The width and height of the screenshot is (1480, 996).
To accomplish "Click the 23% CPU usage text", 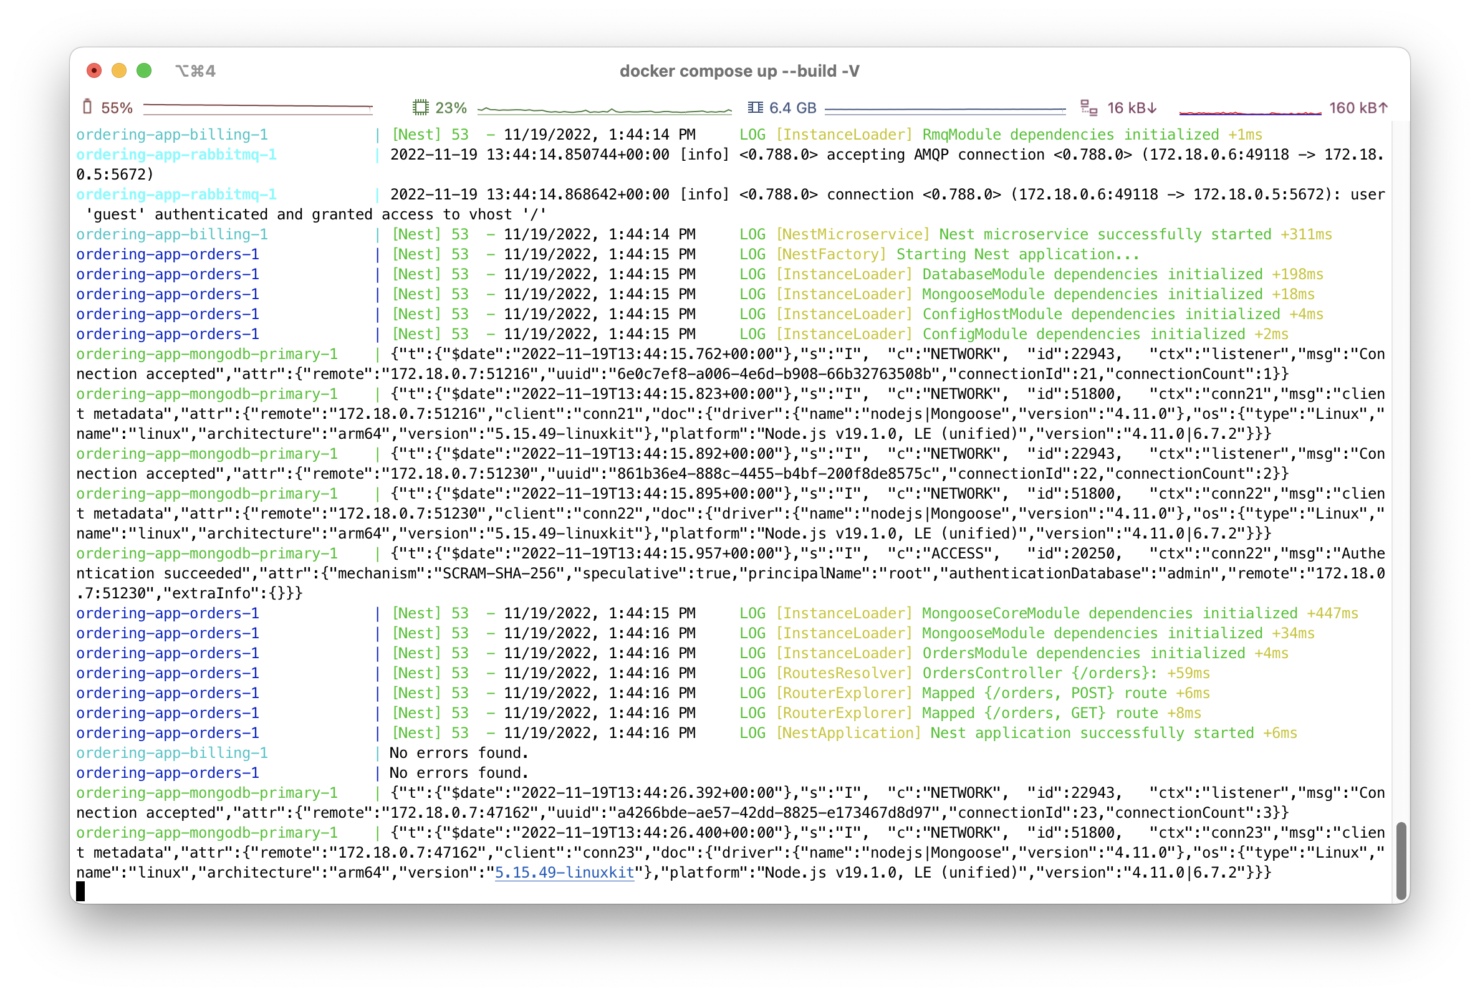I will pyautogui.click(x=451, y=108).
